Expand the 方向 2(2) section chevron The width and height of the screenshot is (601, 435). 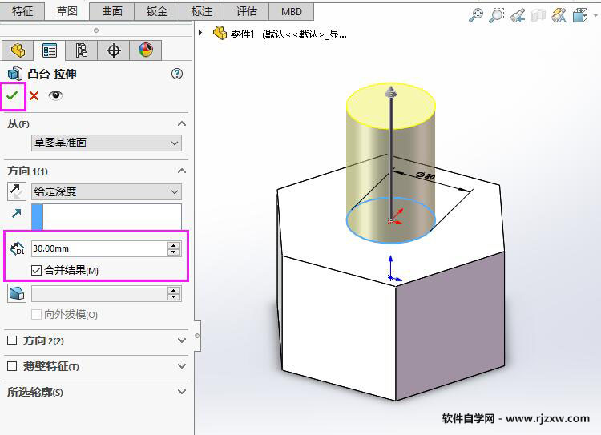182,340
